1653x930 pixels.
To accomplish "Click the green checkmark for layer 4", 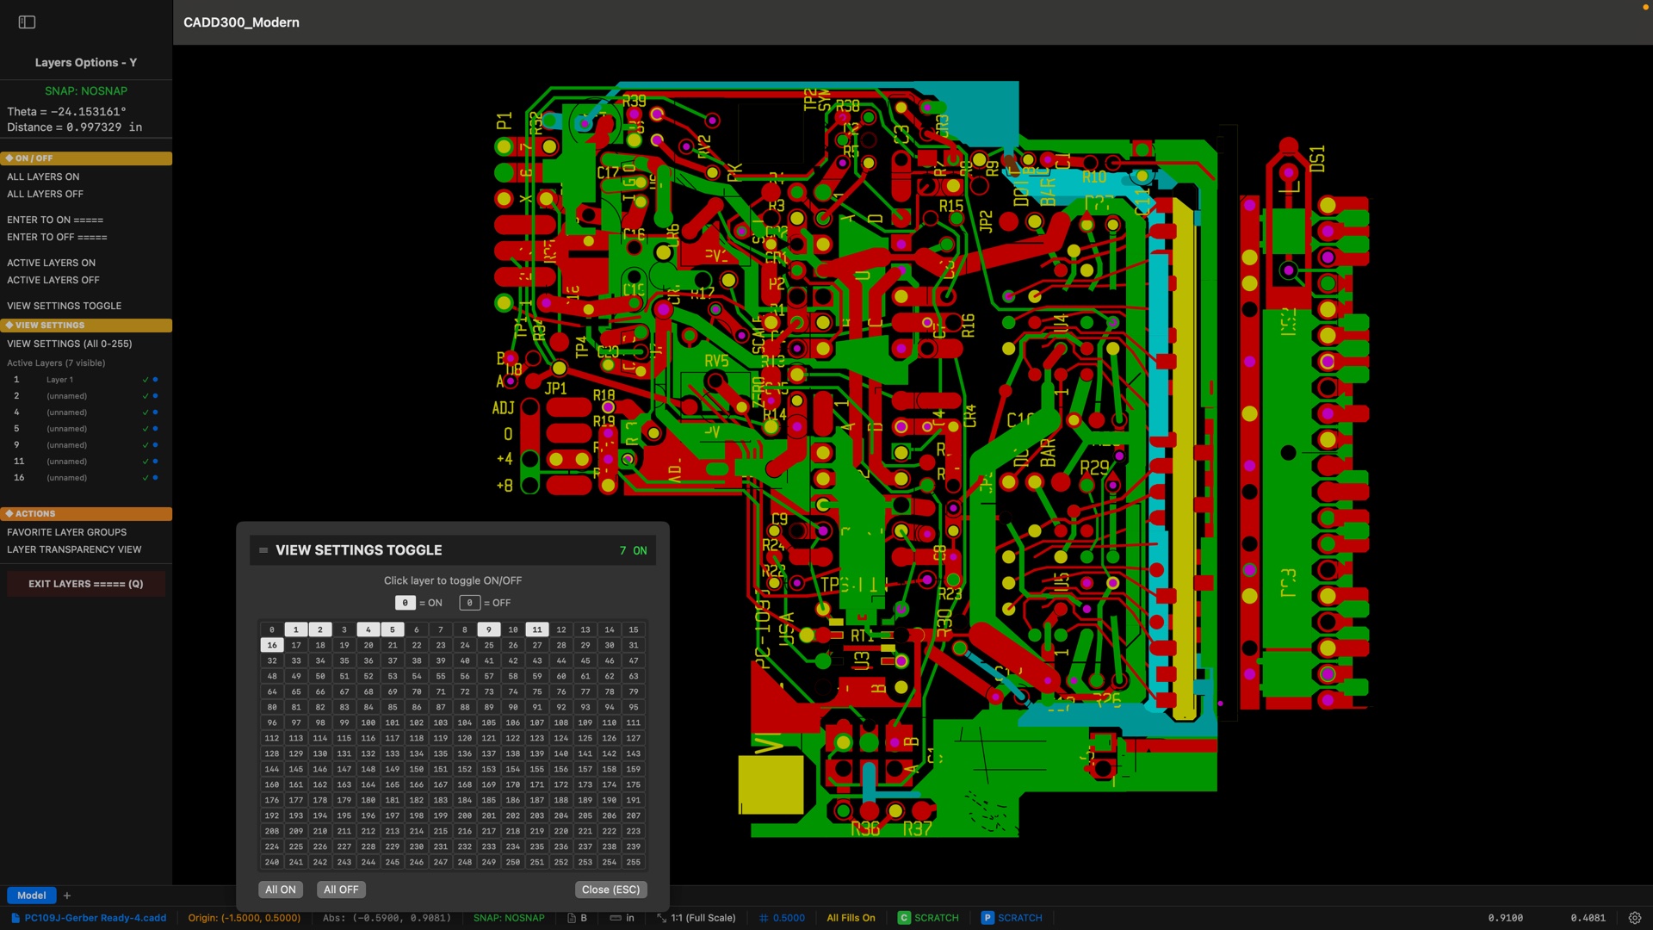I will pos(145,412).
